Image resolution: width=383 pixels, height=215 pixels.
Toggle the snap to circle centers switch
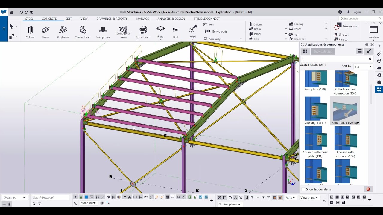[x=230, y=198]
